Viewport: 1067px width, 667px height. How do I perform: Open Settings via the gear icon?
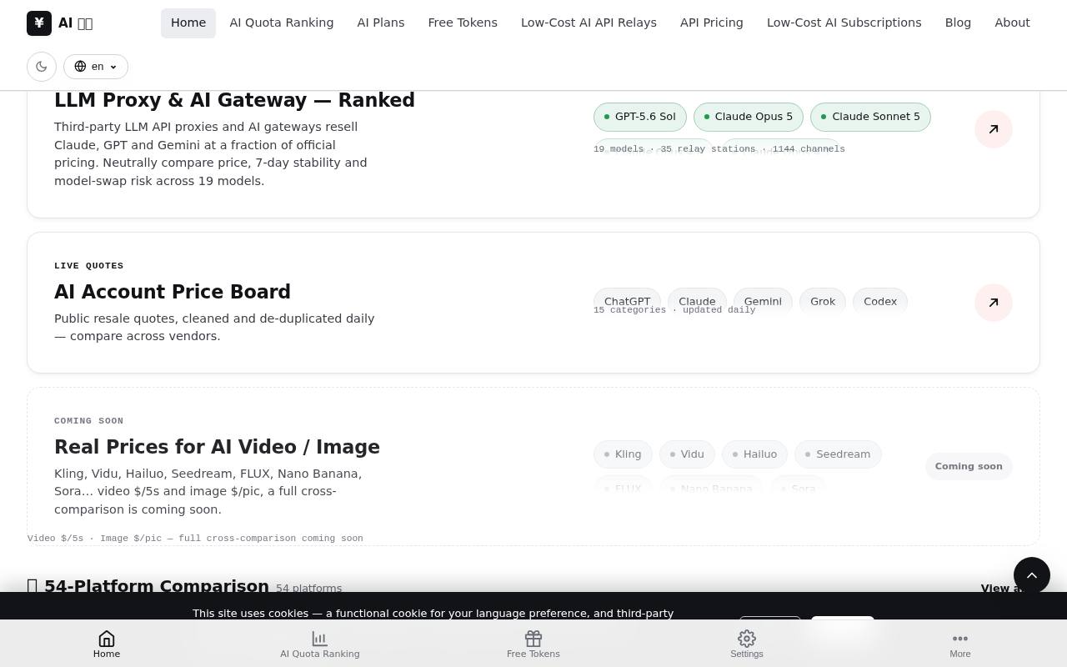point(747,639)
